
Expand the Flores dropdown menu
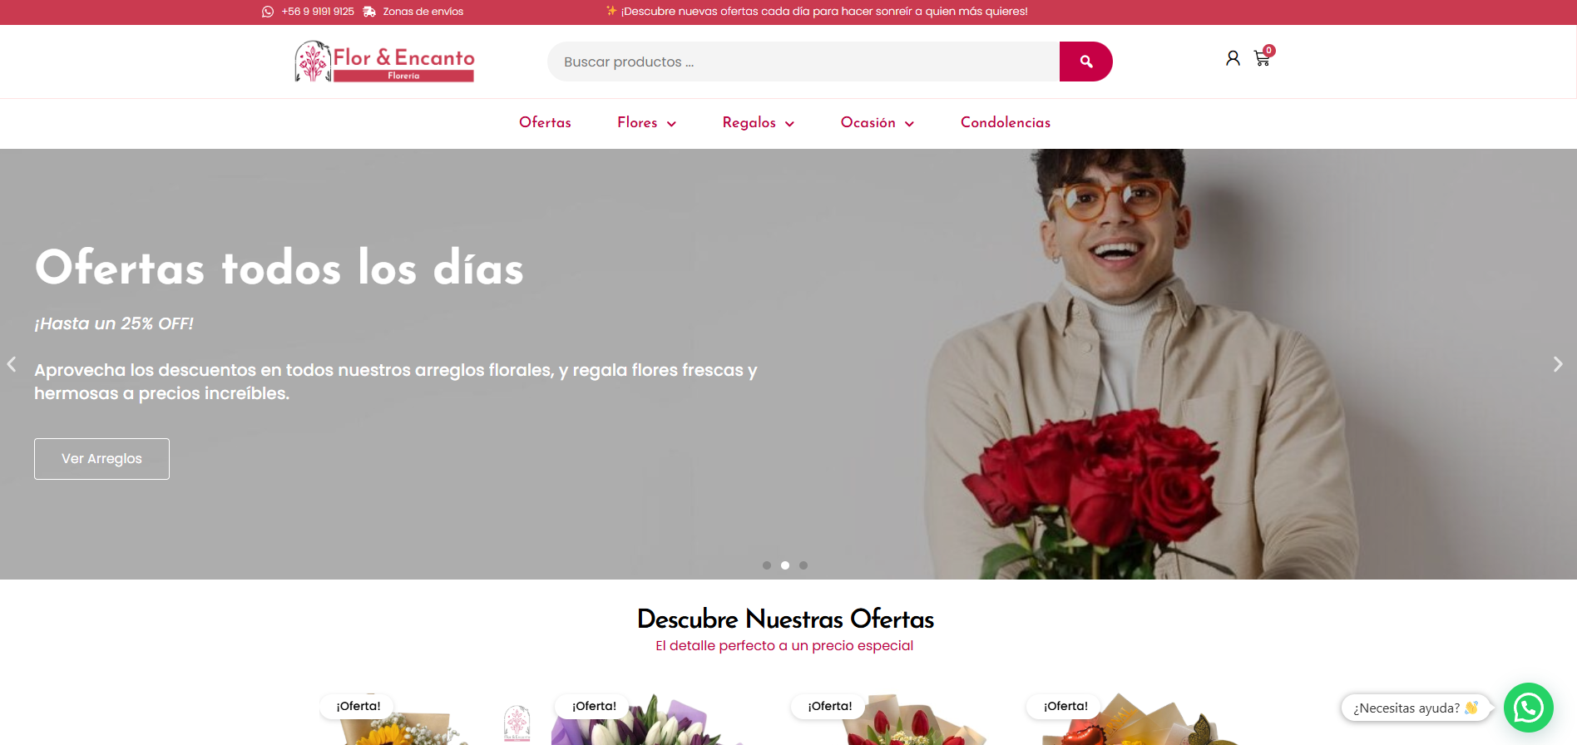point(646,123)
